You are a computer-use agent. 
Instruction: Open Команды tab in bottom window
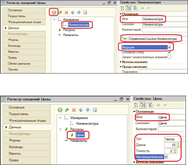tap(27, 147)
